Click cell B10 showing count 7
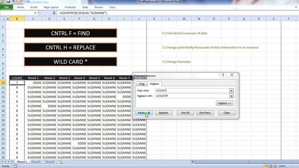Viewport: 299px width, 168px height. point(17,83)
